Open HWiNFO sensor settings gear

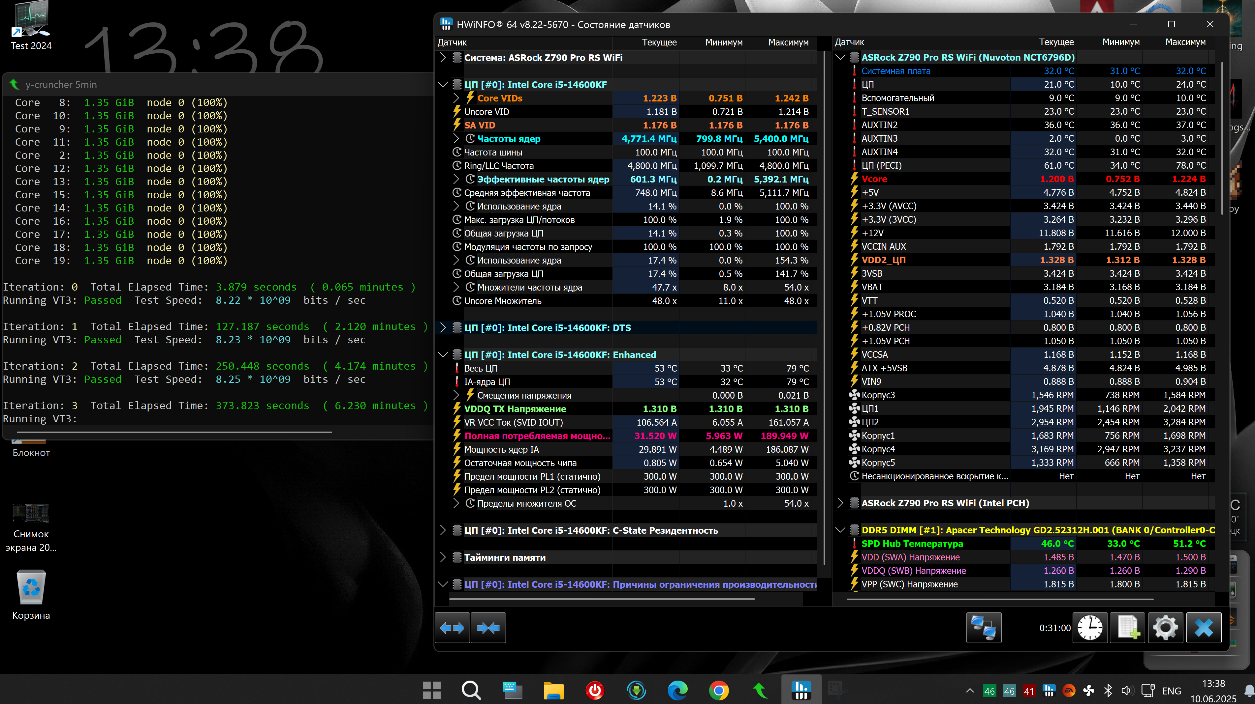tap(1165, 628)
